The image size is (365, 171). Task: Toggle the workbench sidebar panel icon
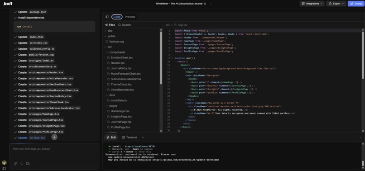[x=107, y=17]
